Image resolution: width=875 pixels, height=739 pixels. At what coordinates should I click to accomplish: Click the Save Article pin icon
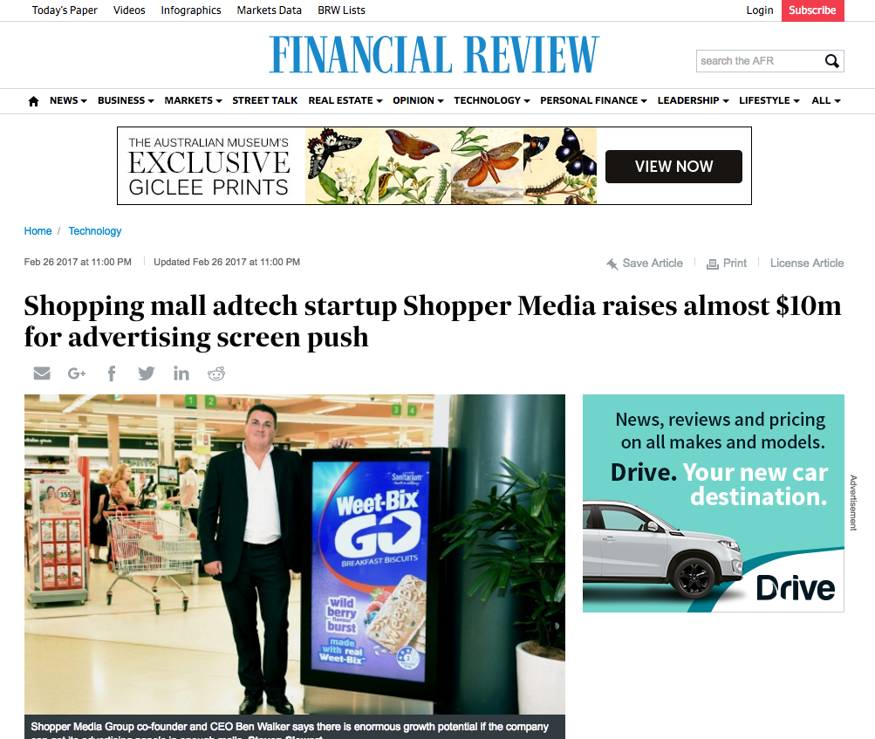click(612, 263)
